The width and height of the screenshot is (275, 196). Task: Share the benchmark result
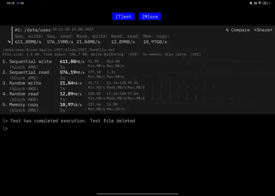pos(263,30)
